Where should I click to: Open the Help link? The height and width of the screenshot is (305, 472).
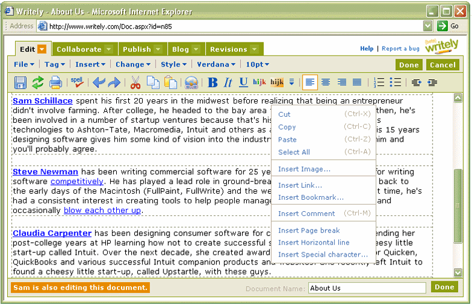click(367, 48)
